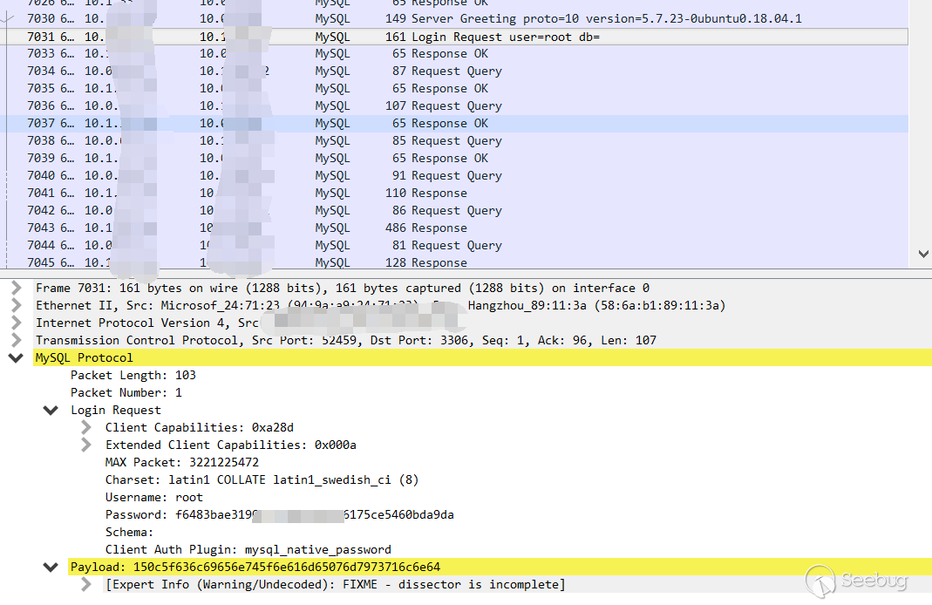
Task: Expand Client Capabilities 0xa28d
Action: tap(86, 427)
